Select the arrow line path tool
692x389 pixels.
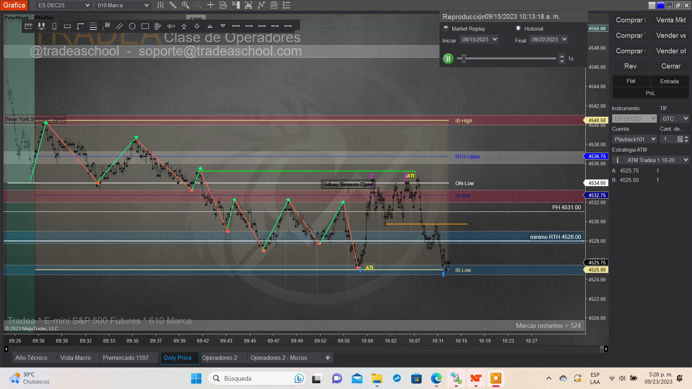click(x=80, y=26)
